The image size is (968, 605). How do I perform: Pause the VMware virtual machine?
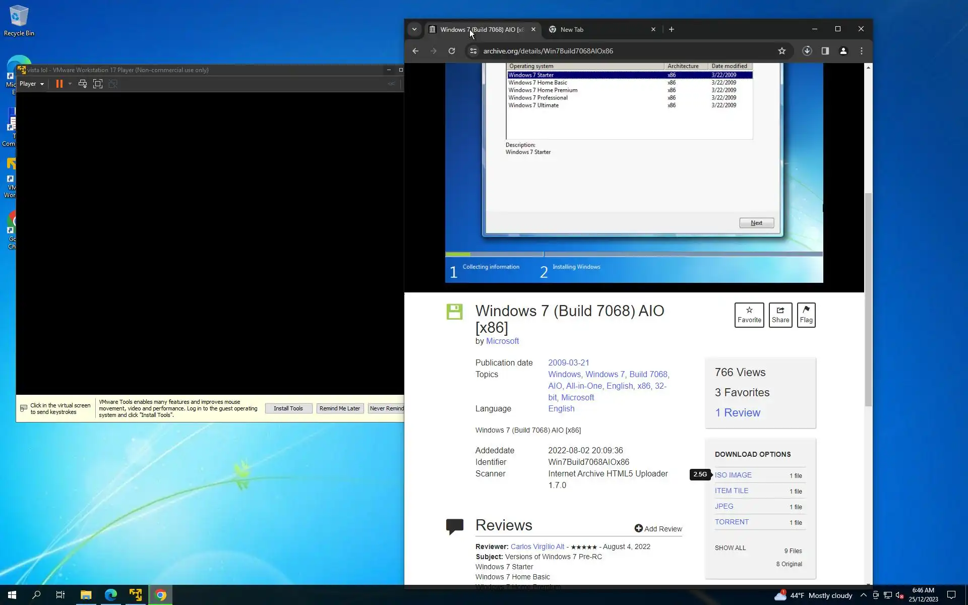tap(59, 84)
